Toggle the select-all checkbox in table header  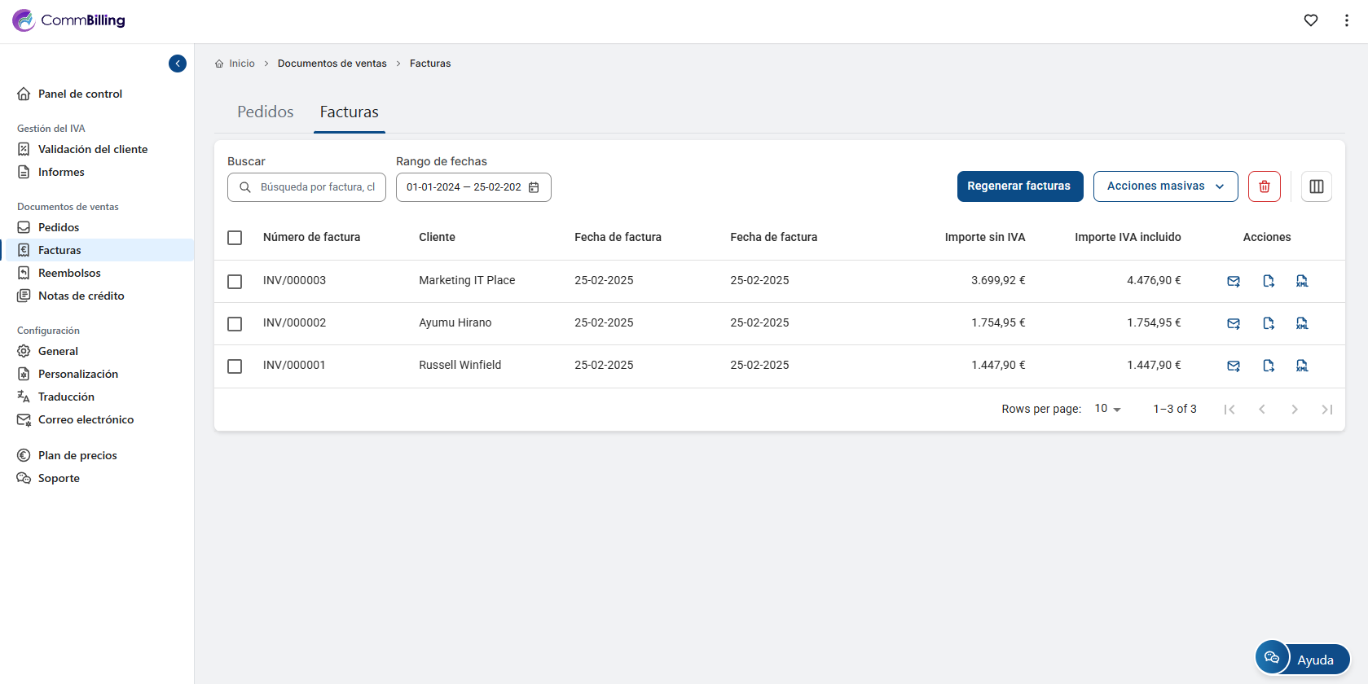[235, 237]
